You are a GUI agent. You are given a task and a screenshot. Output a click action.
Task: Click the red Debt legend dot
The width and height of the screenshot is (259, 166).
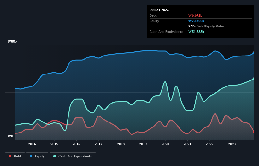pos(10,156)
